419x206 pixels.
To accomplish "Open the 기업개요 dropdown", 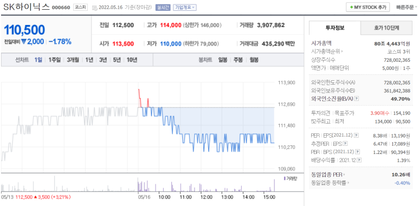I will pos(185,8).
